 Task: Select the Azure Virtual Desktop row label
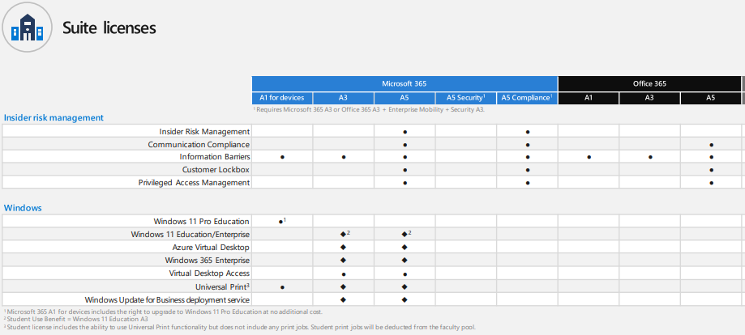tap(211, 248)
